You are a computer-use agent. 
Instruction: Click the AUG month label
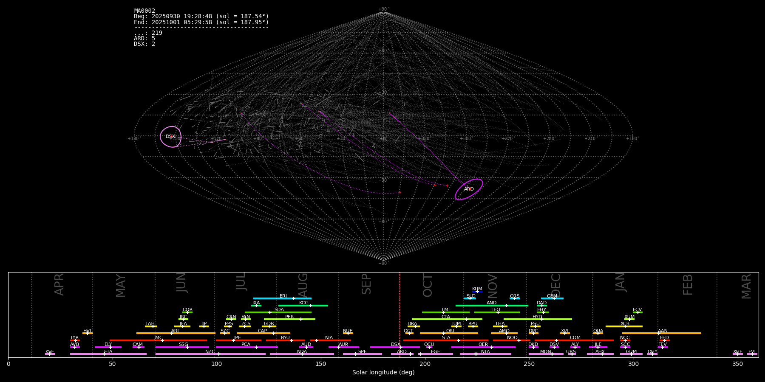point(303,285)
